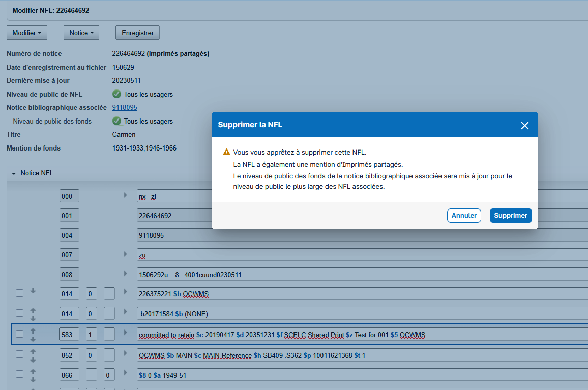Open the Notice dropdown menu
Screen dimensions: 588x390
coord(81,33)
